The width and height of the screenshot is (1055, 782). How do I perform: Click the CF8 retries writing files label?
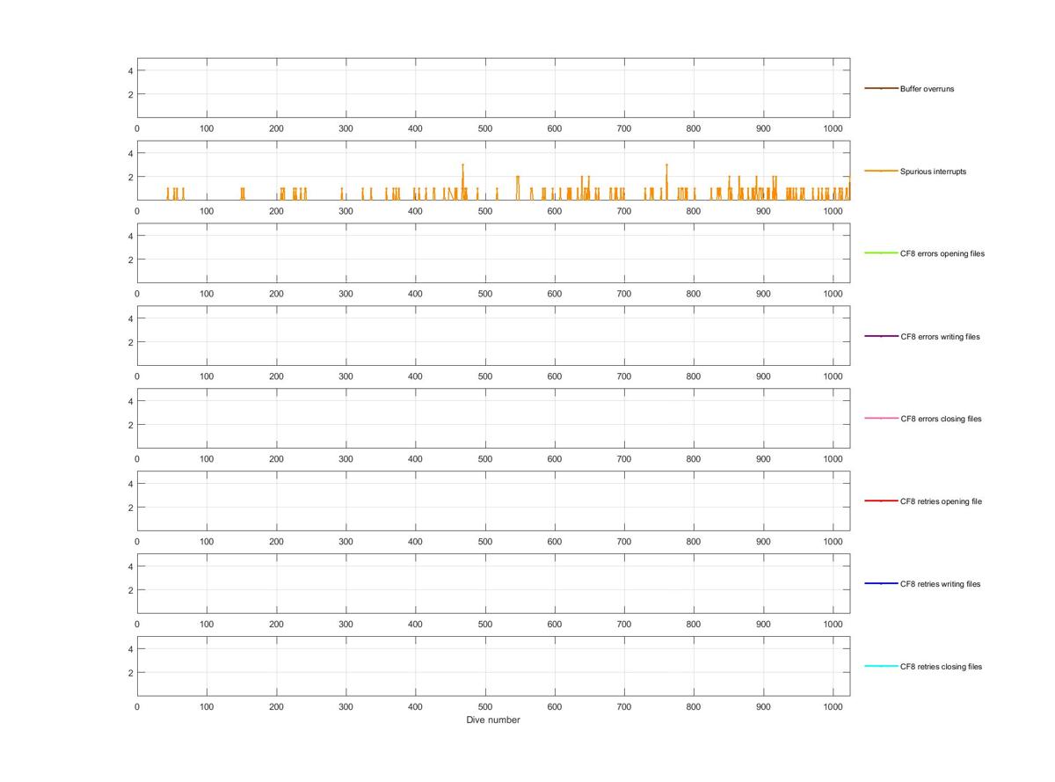[x=940, y=584]
